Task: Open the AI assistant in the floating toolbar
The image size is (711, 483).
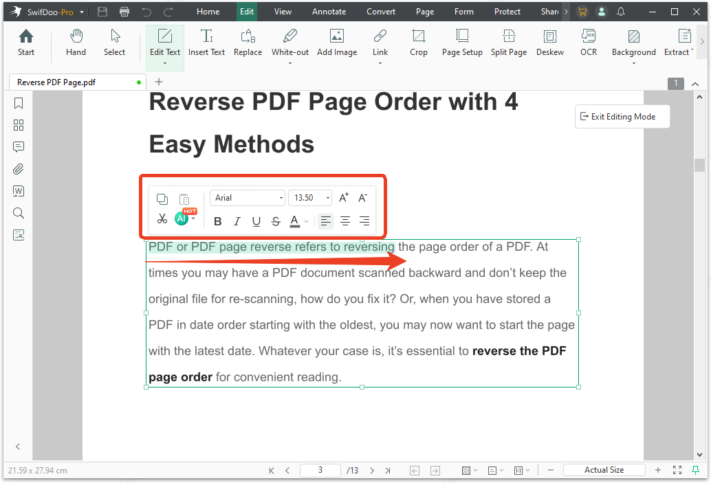Action: (x=182, y=218)
